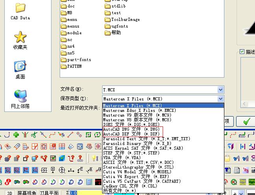Click the 刀具平面 button in status bar
Image resolution: width=255 pixels, height=195 pixels.
[x=49, y=193]
